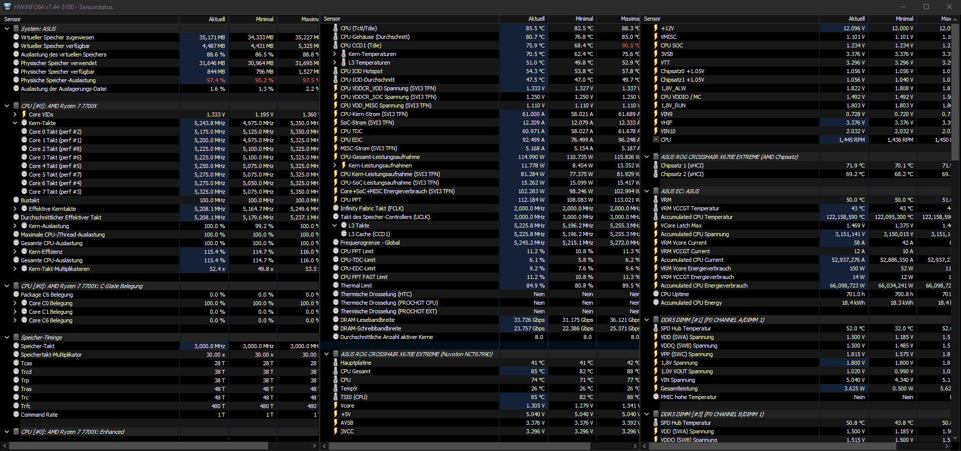This screenshot has width=961, height=451.
Task: Click the fan icon beside CPU RPM row
Action: click(x=656, y=140)
